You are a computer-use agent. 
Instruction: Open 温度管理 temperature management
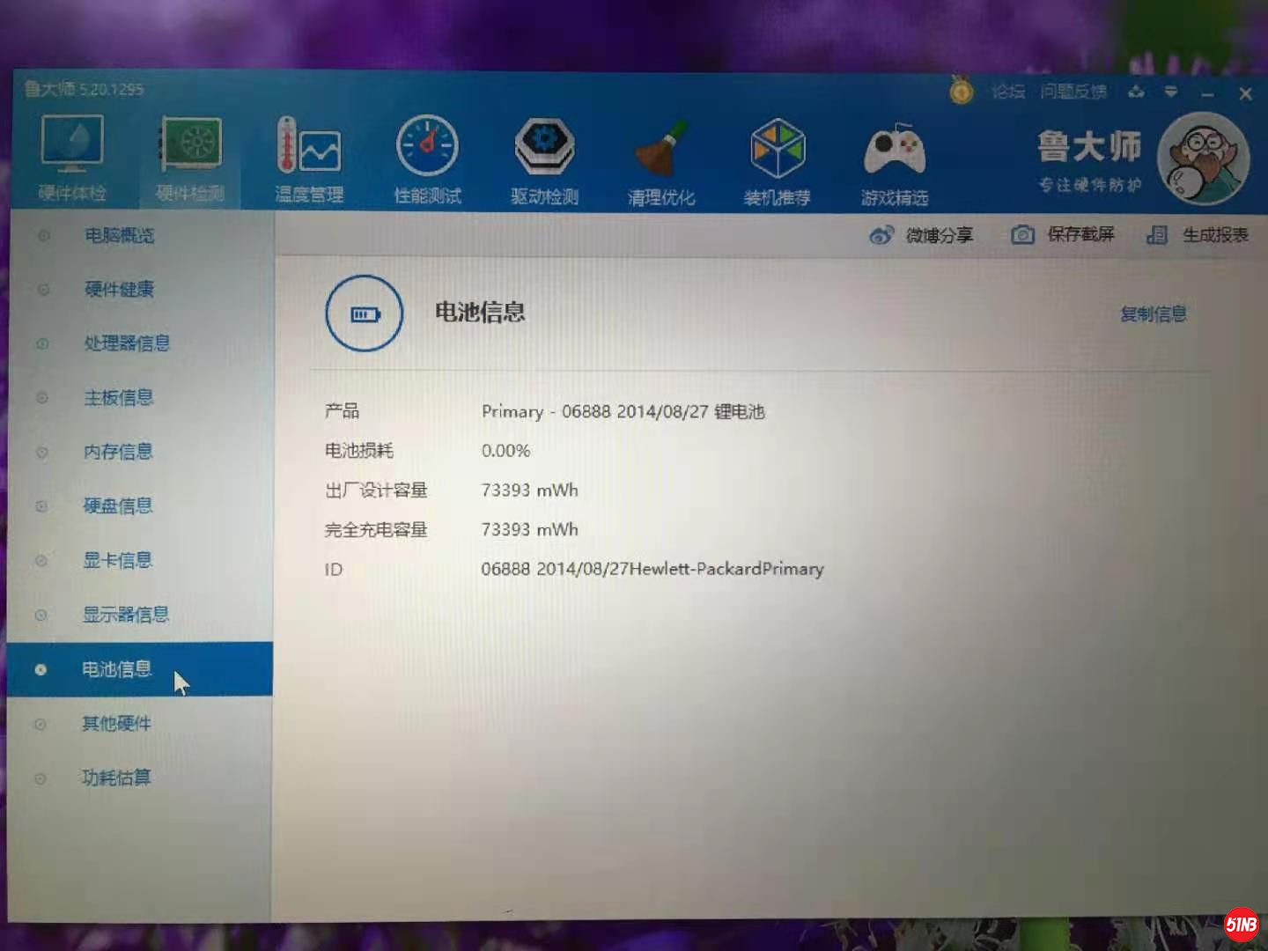[x=308, y=158]
